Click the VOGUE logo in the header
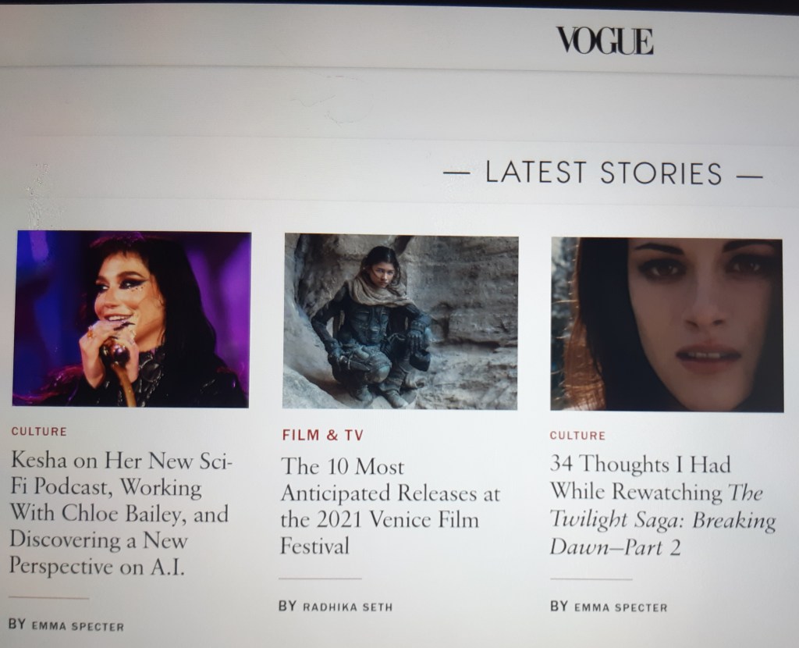 605,41
